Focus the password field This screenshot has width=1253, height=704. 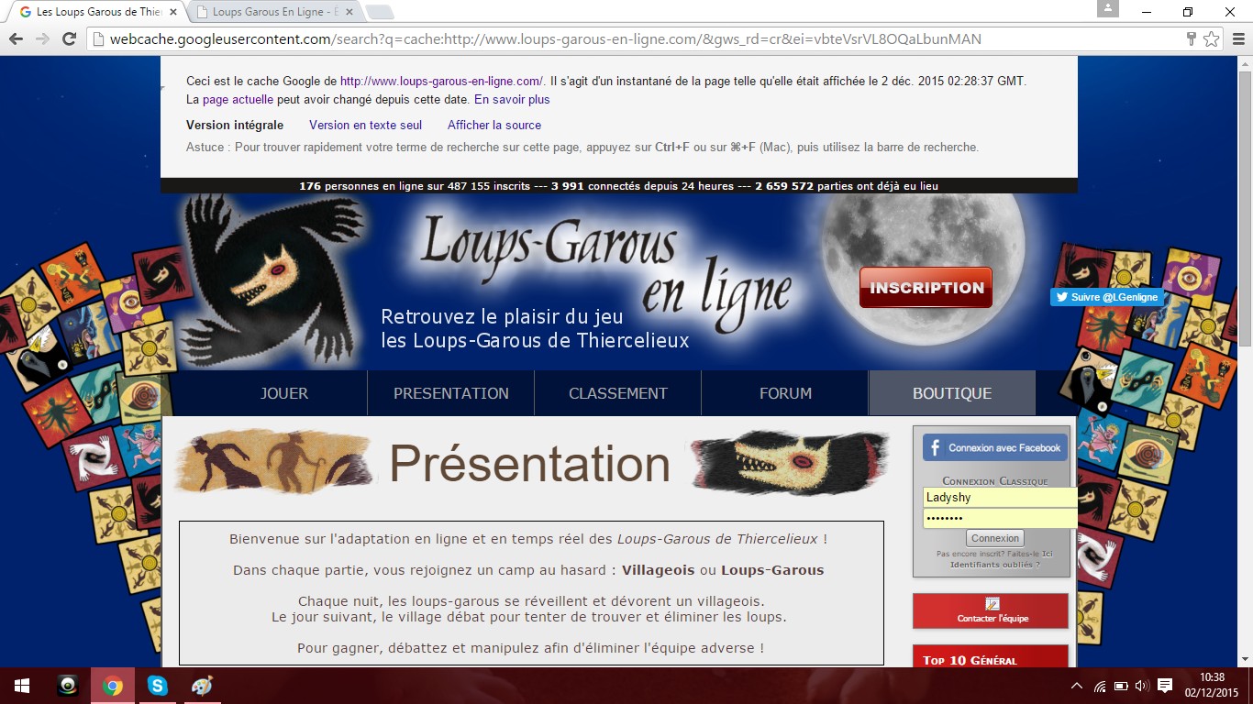pos(1000,518)
